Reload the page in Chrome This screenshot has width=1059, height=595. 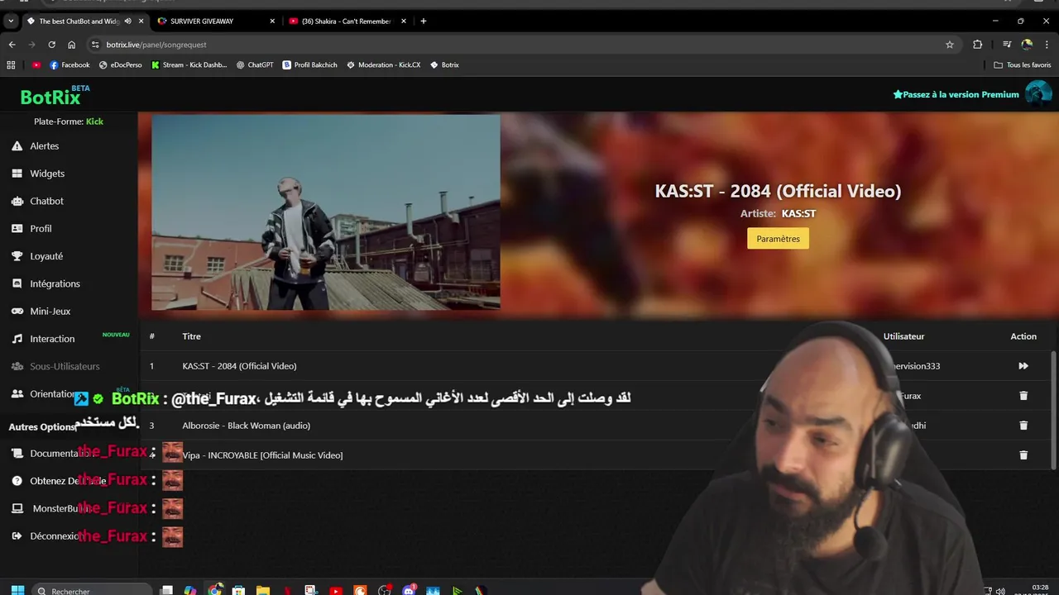click(x=51, y=45)
